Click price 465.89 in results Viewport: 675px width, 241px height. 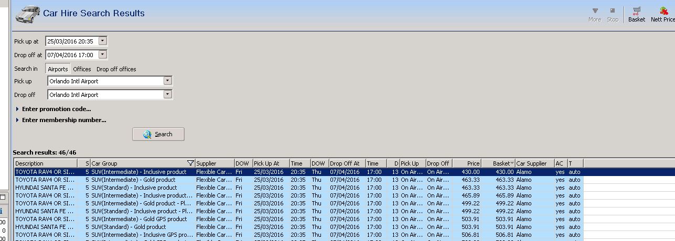coord(470,195)
